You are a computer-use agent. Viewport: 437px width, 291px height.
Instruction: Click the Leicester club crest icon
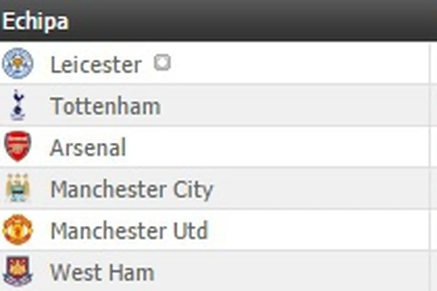[17, 63]
